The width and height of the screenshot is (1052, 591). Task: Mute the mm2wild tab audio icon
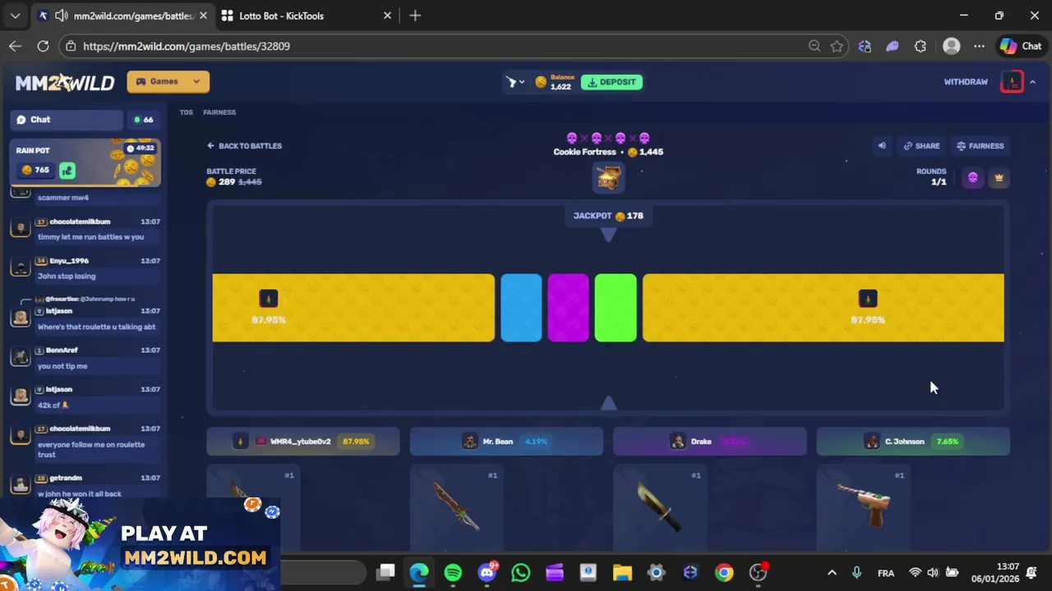61,16
